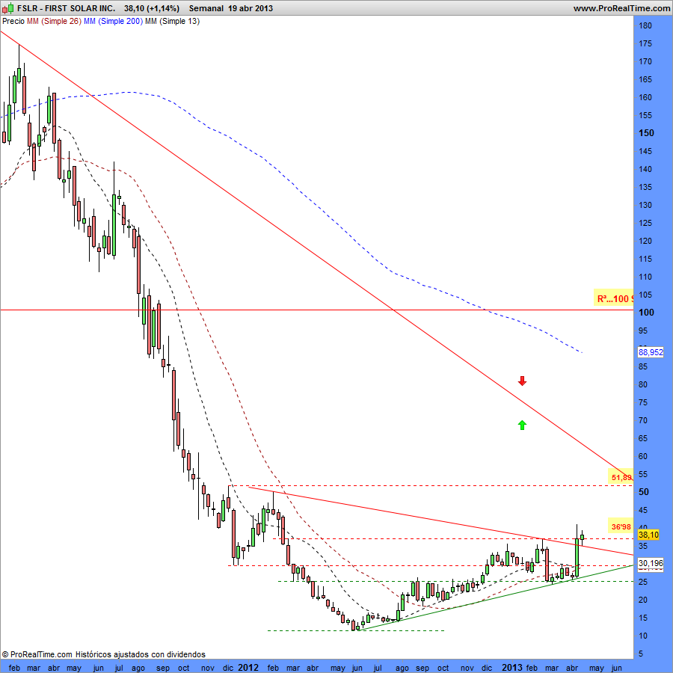Click the '30,196' value tag on axis
Image resolution: width=673 pixels, height=673 pixels.
point(651,562)
